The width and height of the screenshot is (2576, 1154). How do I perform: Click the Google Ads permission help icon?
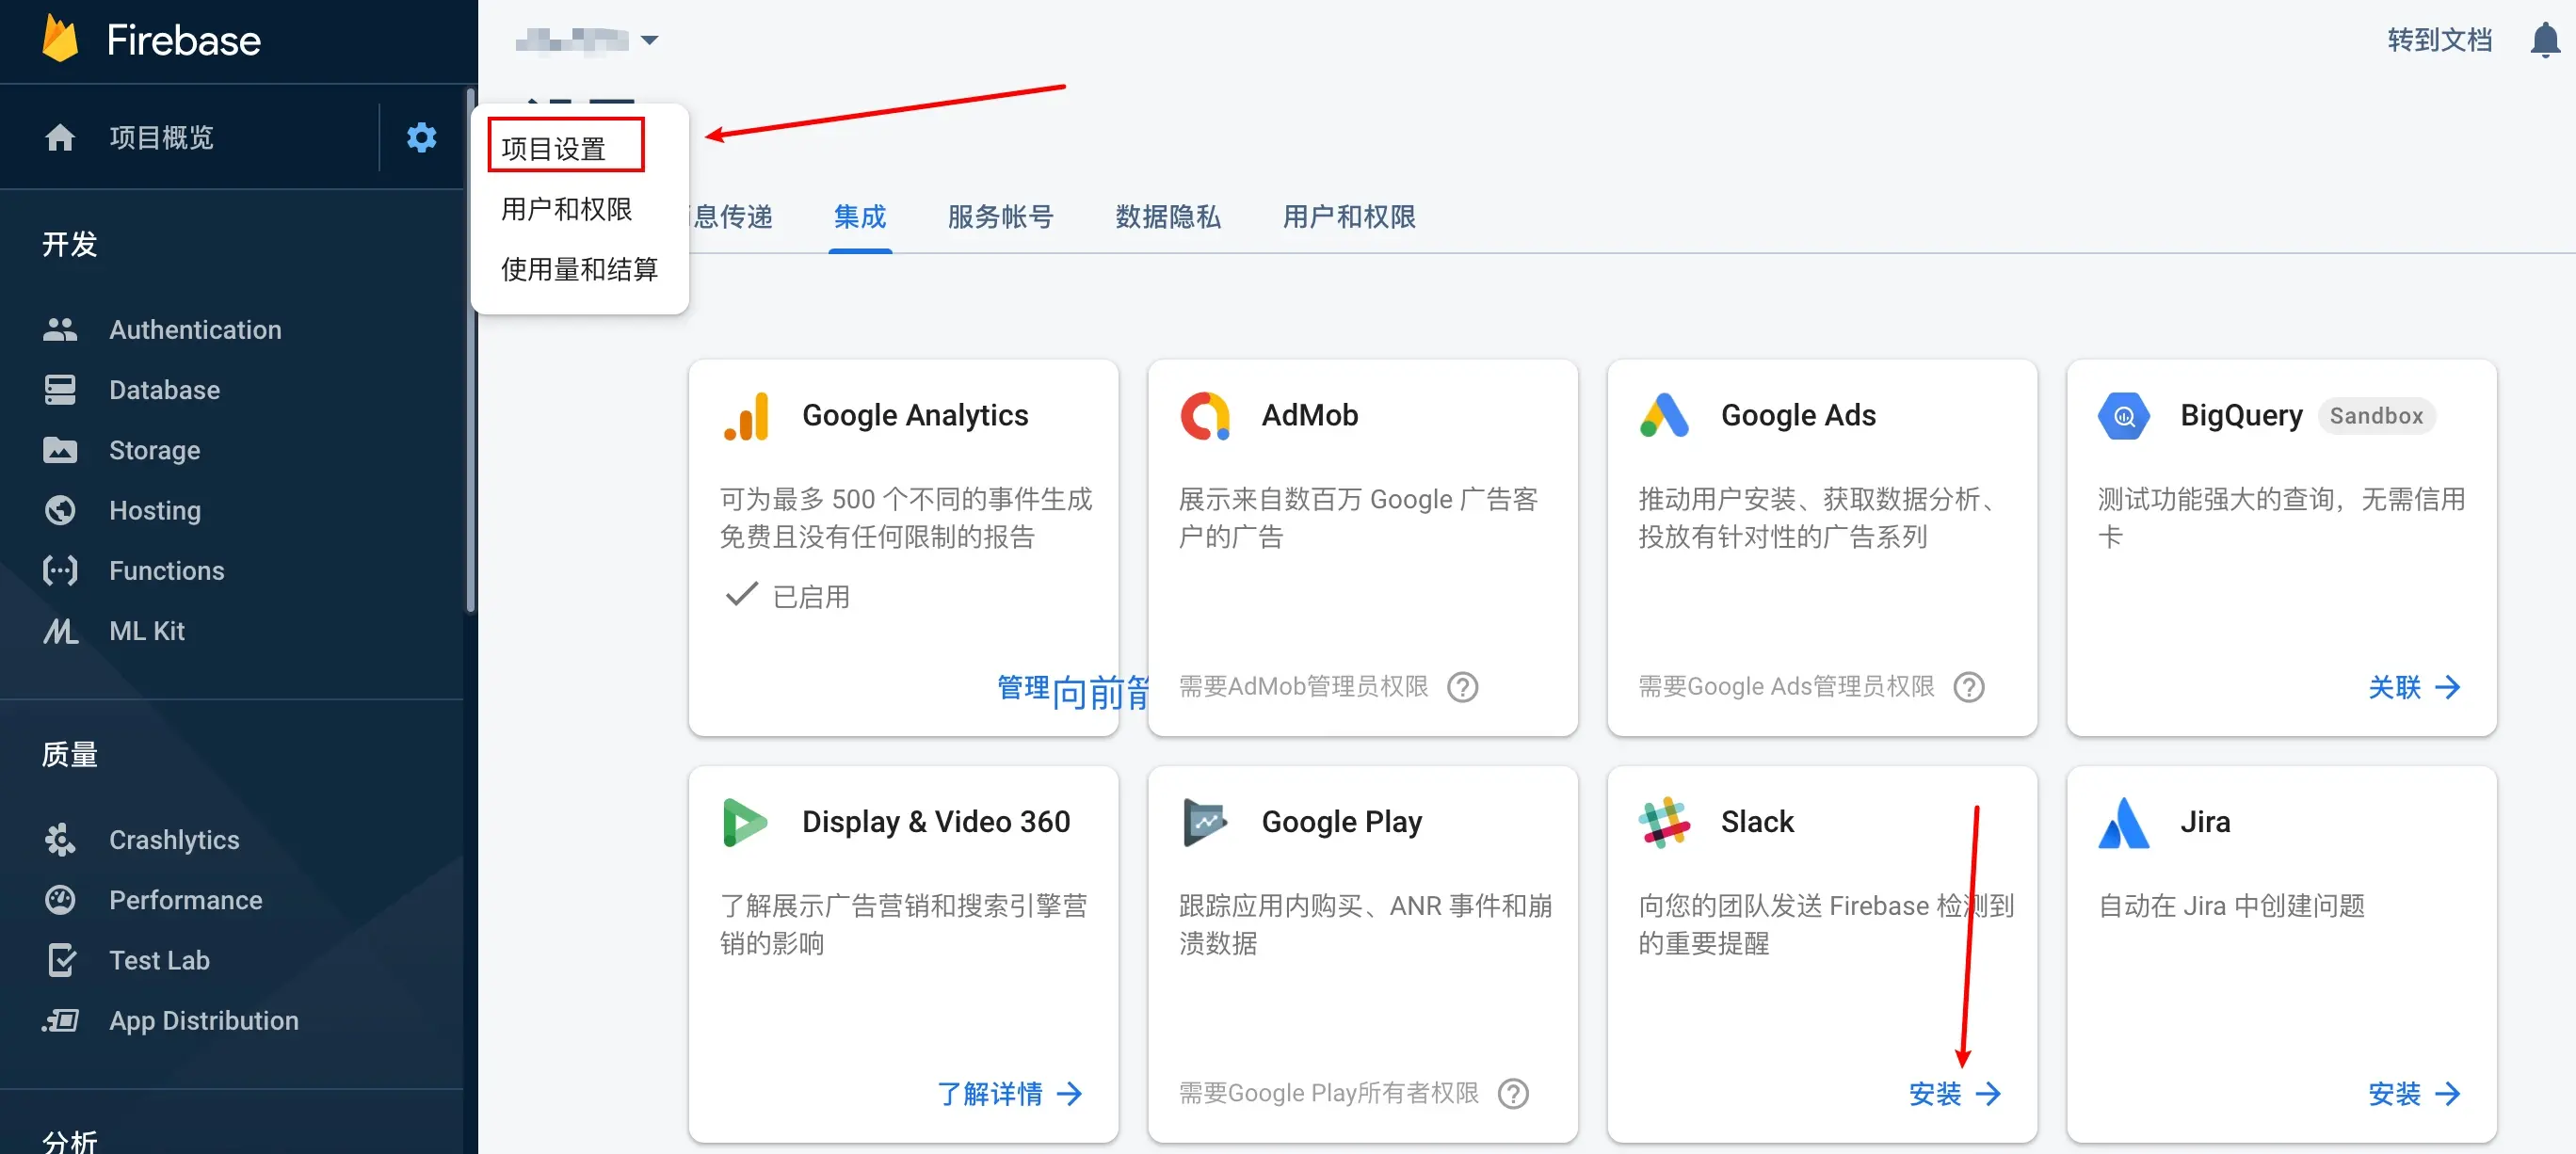click(1968, 687)
